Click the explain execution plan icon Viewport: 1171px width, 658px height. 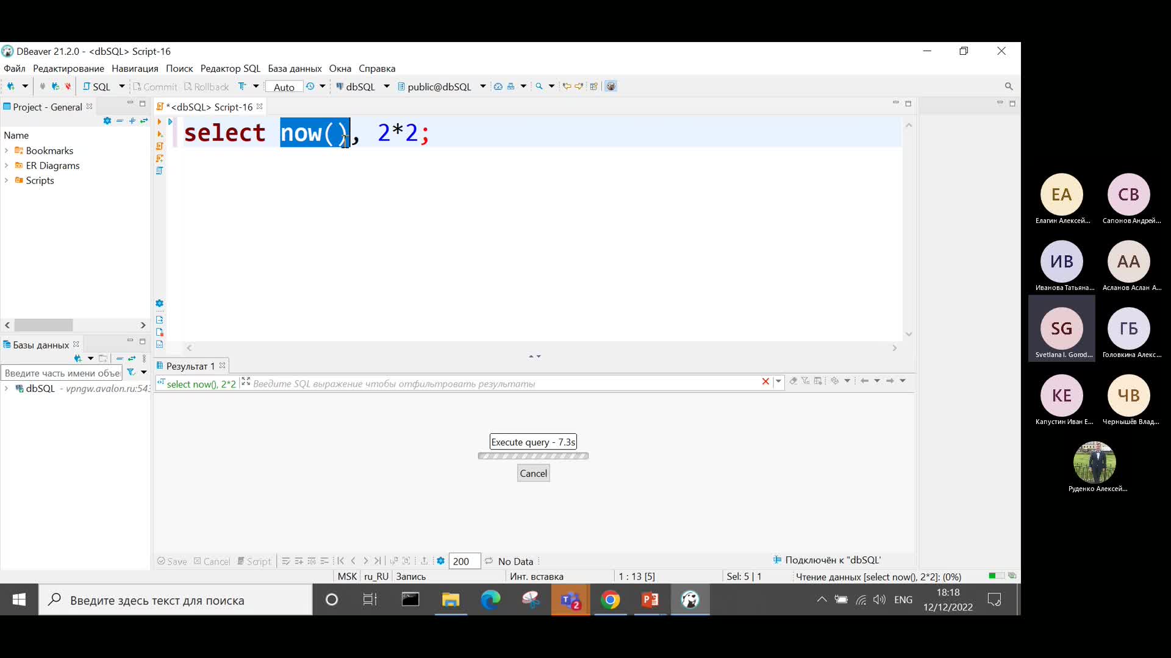tap(159, 171)
